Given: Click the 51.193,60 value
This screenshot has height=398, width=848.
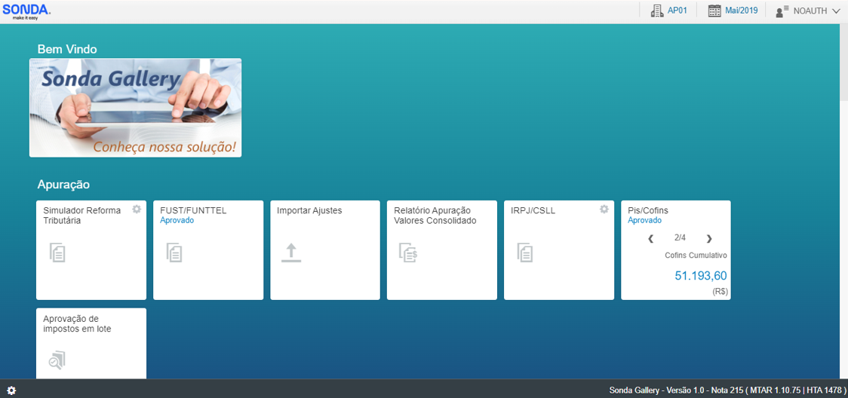Looking at the screenshot, I should pyautogui.click(x=701, y=276).
